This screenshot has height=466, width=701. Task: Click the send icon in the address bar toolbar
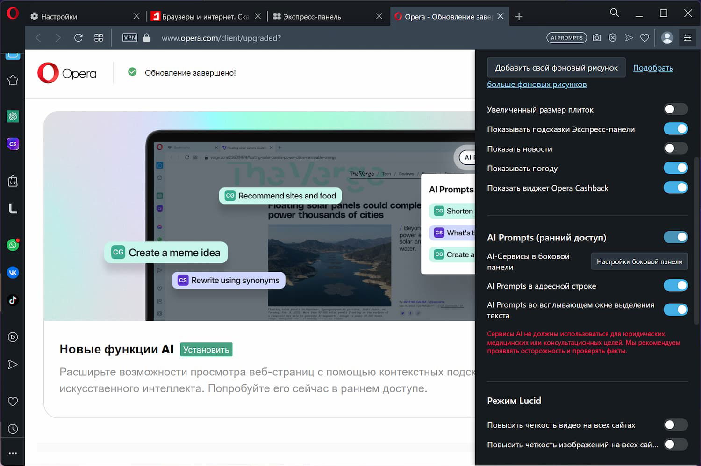pyautogui.click(x=629, y=38)
